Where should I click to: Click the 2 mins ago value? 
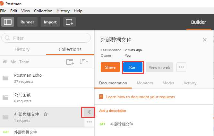(133, 50)
